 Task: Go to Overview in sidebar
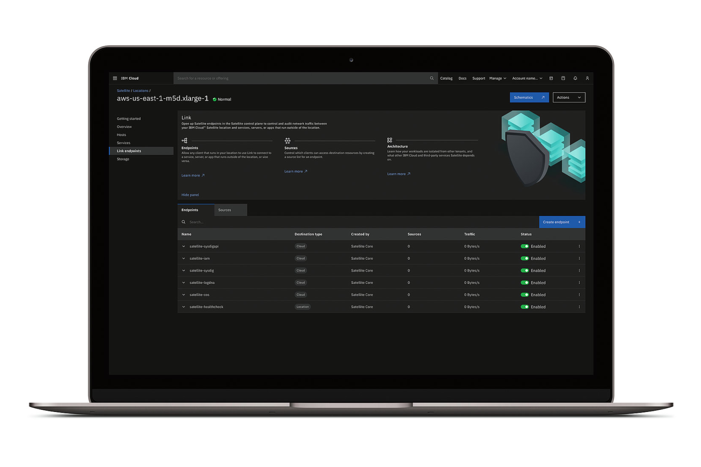pos(124,126)
